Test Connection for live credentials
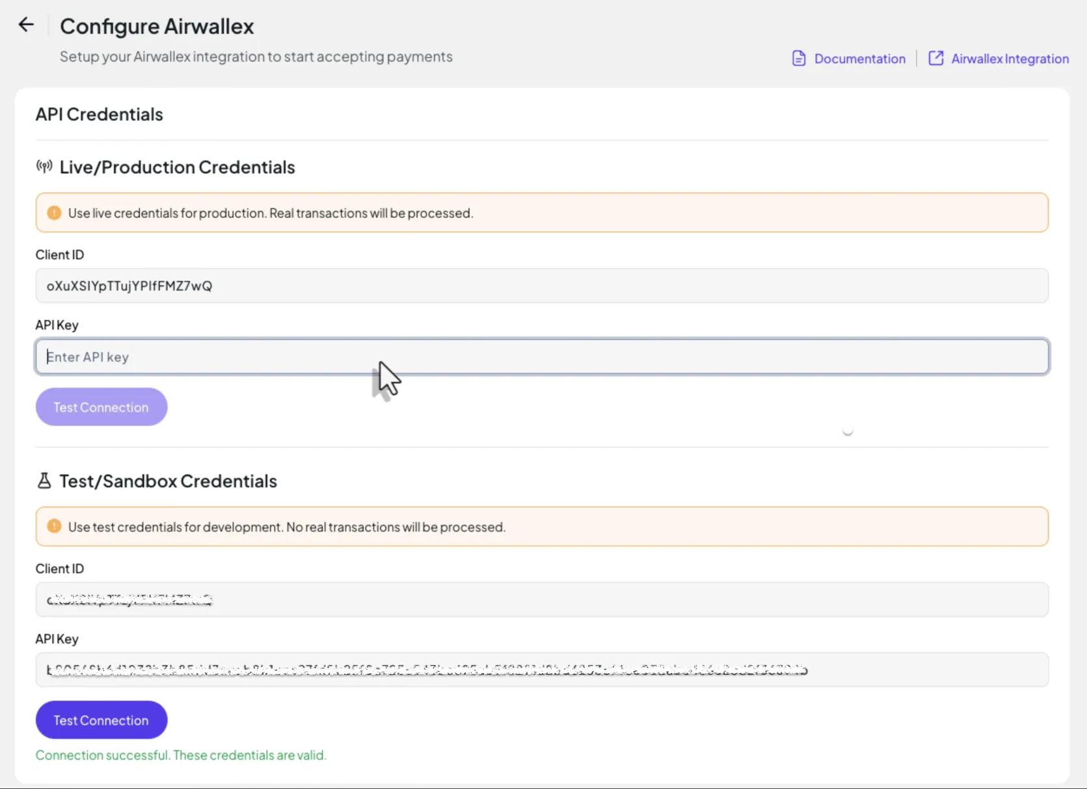This screenshot has width=1087, height=789. click(x=101, y=407)
